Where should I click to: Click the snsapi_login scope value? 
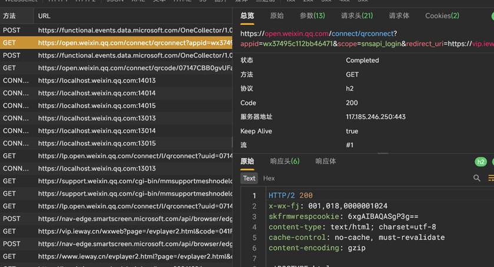click(x=381, y=44)
